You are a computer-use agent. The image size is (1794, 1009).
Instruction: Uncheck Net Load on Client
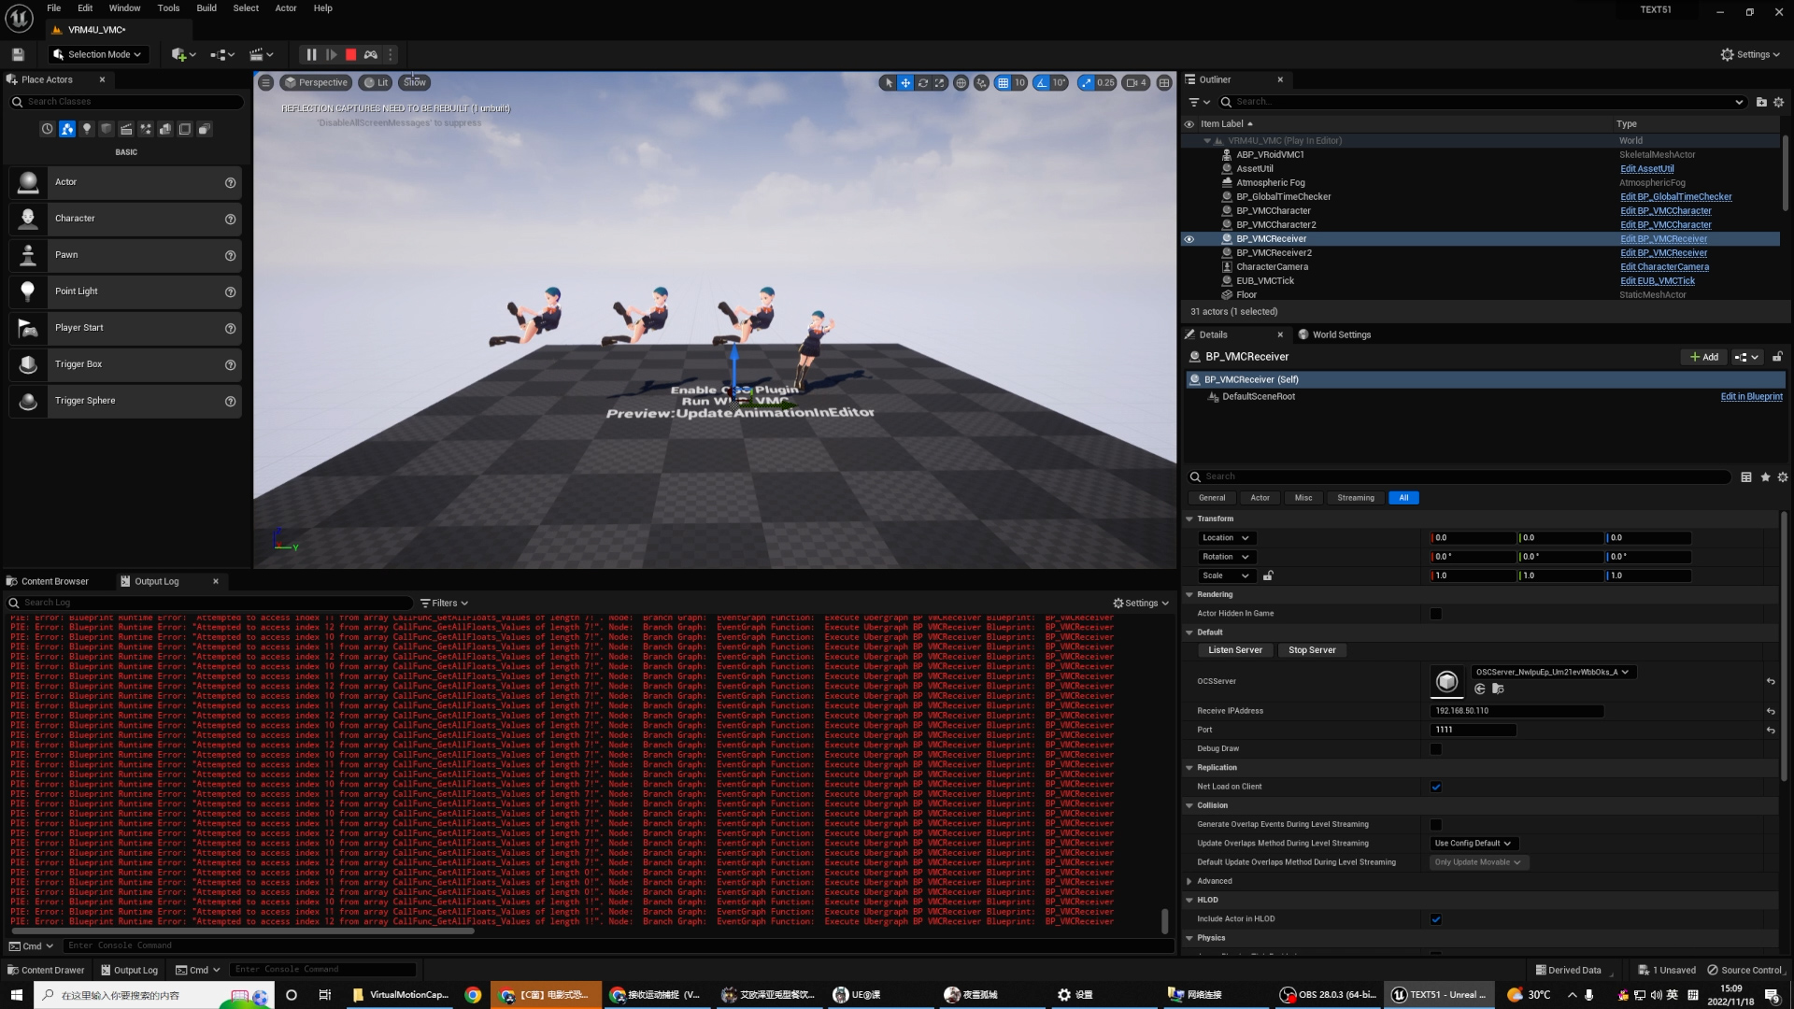pos(1436,787)
